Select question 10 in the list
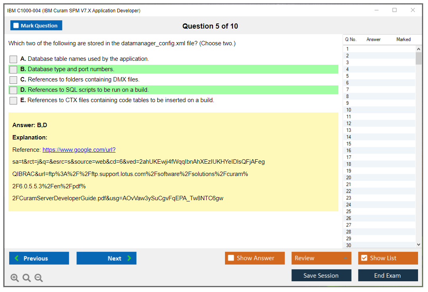The height and width of the screenshot is (292, 428). (x=349, y=110)
